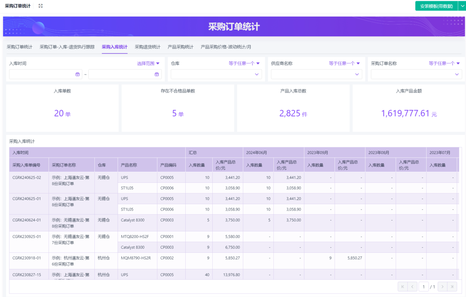Switch to the 采购退货统计 tab

click(148, 47)
